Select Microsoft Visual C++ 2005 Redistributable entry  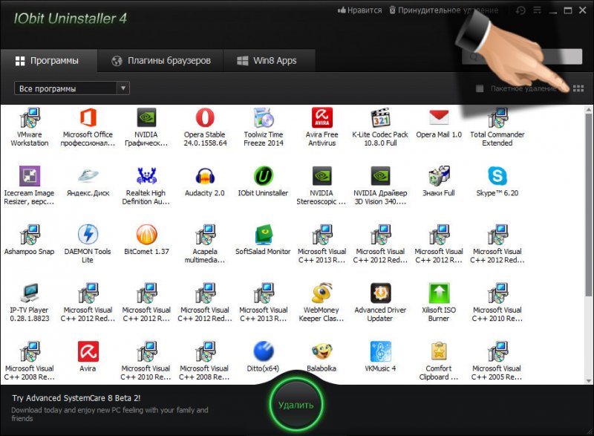tap(497, 361)
